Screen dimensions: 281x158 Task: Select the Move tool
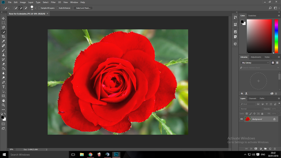click(4, 18)
